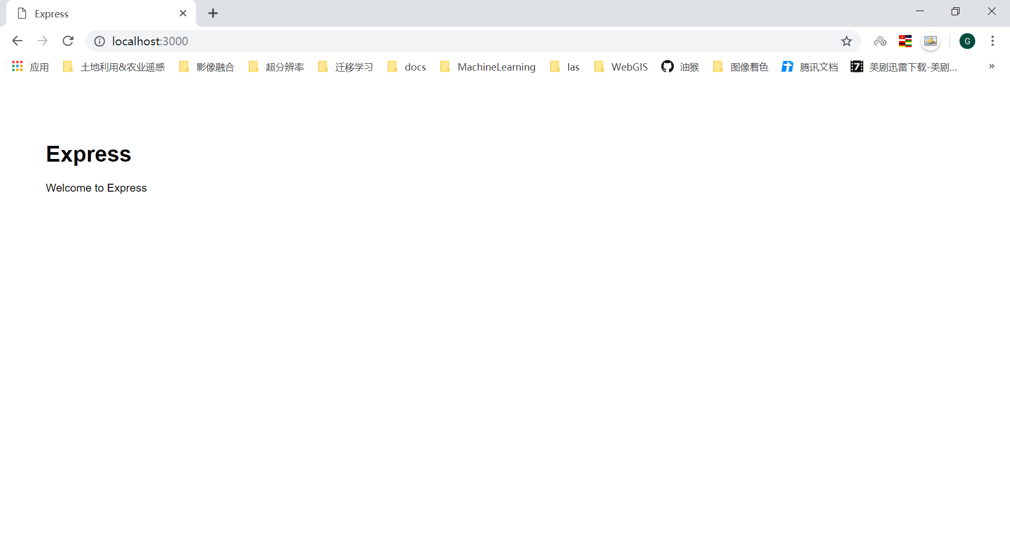Click the forward navigation arrow

pyautogui.click(x=43, y=41)
